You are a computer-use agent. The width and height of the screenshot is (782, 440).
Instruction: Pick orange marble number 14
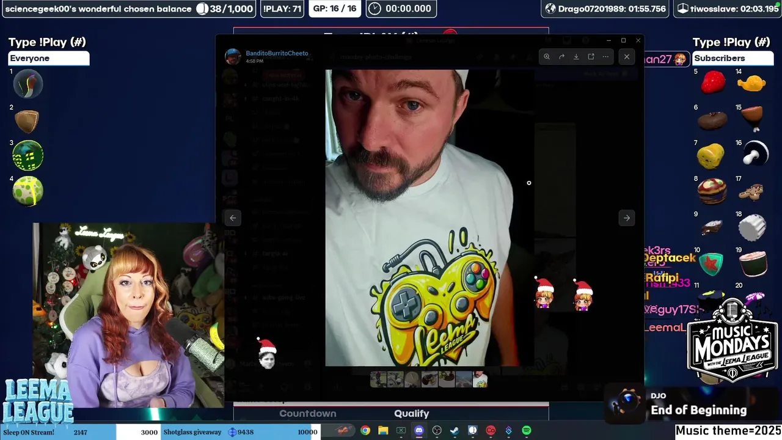point(752,82)
